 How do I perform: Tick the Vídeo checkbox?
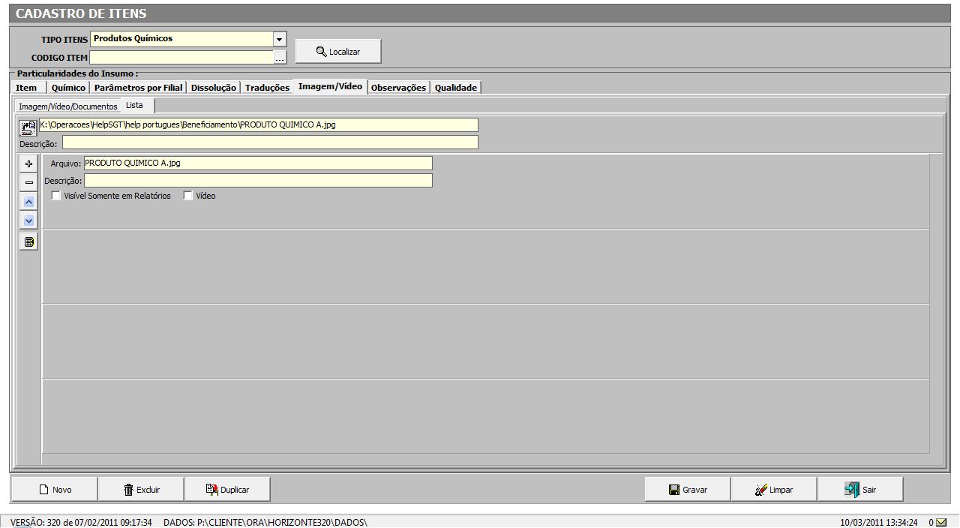188,196
